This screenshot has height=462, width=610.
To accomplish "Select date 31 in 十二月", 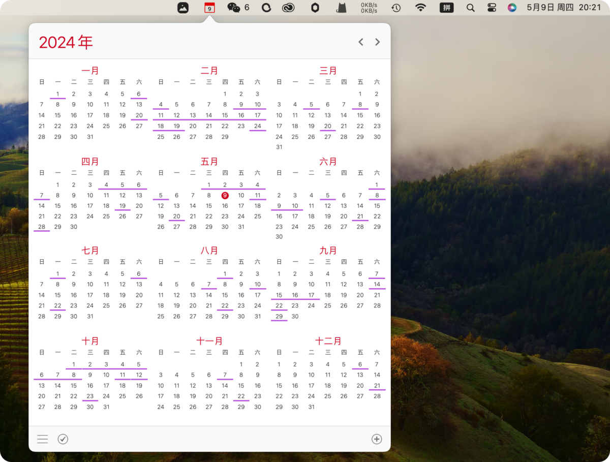I will [x=311, y=407].
